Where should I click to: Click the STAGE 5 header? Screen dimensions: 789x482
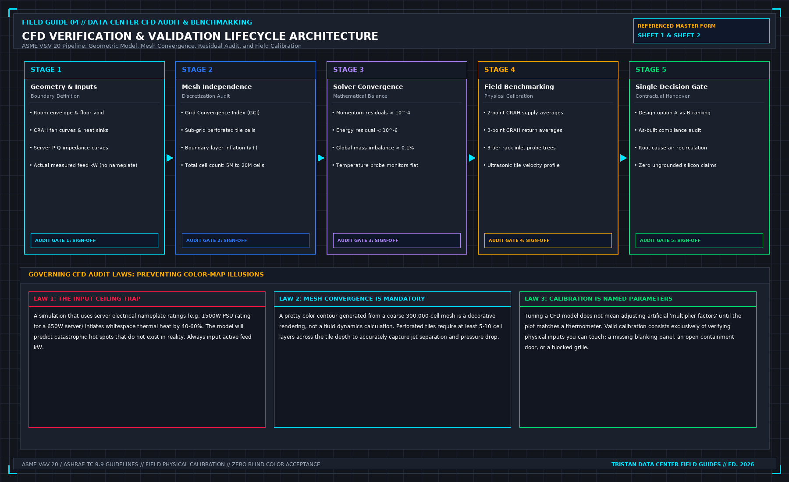point(699,70)
